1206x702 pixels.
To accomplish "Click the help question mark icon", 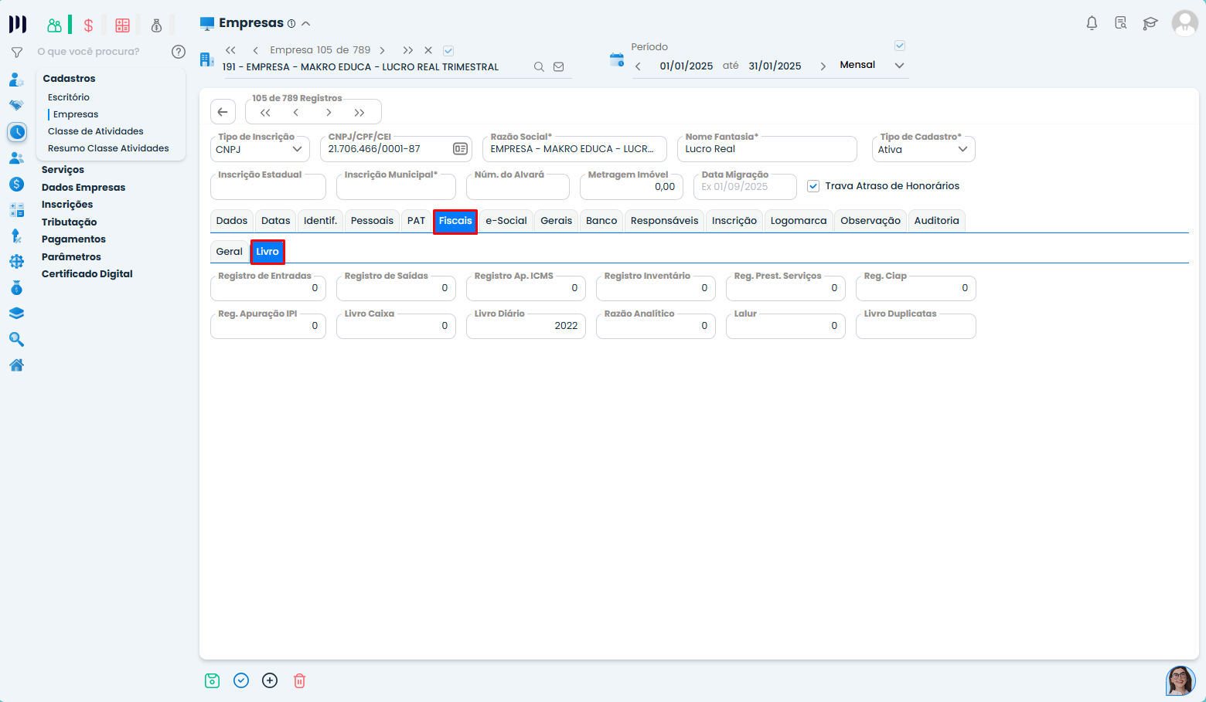I will 179,52.
